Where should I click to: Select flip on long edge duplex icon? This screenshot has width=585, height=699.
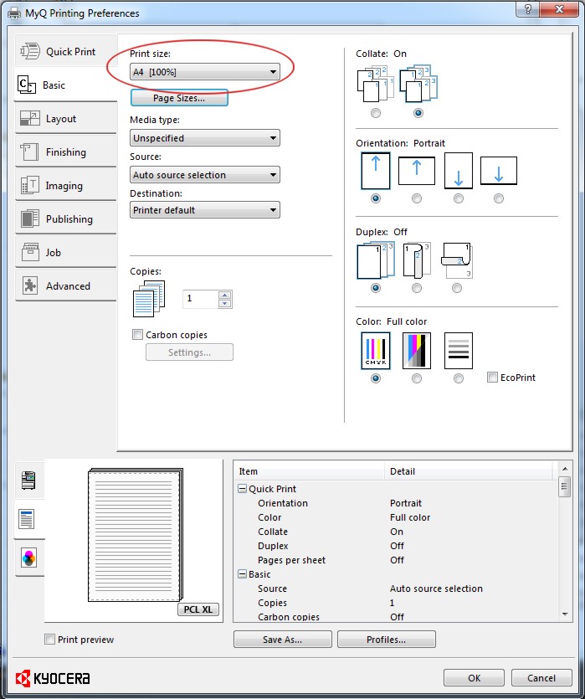(416, 260)
